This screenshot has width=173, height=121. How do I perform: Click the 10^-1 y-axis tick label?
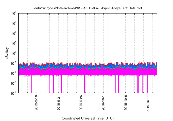click(14, 63)
